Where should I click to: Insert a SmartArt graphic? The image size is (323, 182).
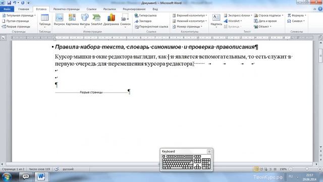point(96,20)
